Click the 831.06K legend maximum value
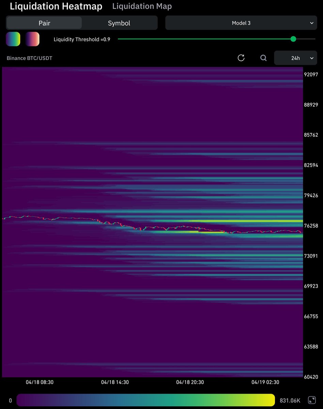Viewport: 323px width, 409px height. [x=291, y=400]
